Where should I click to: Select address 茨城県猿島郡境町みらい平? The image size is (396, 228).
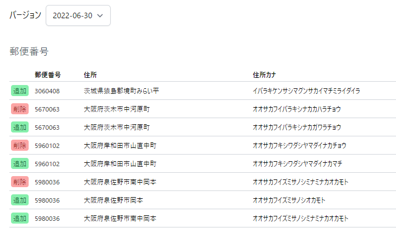click(122, 91)
